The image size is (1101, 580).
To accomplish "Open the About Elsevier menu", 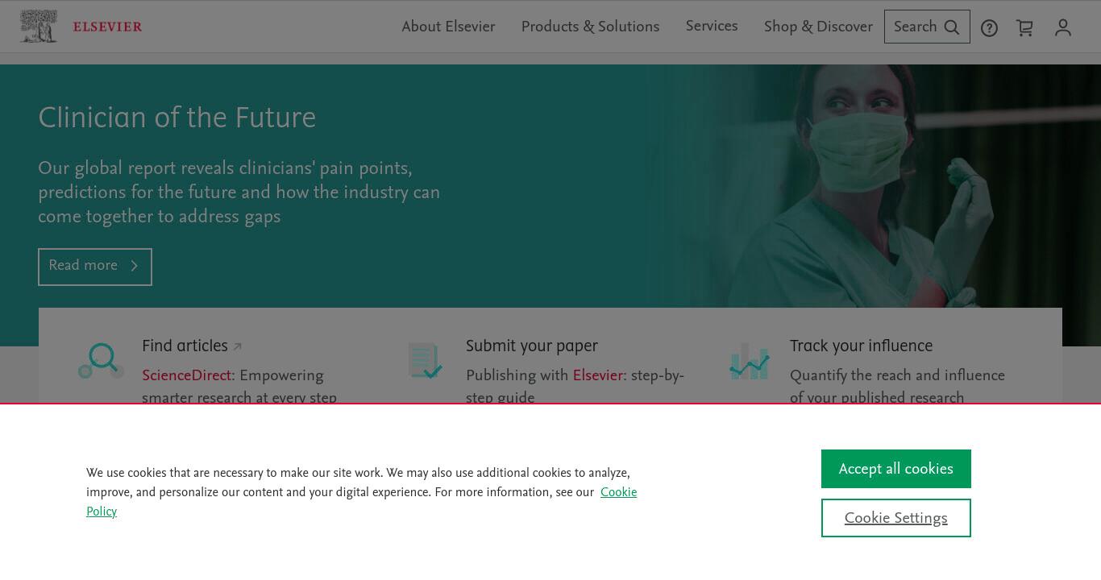I will [x=448, y=27].
